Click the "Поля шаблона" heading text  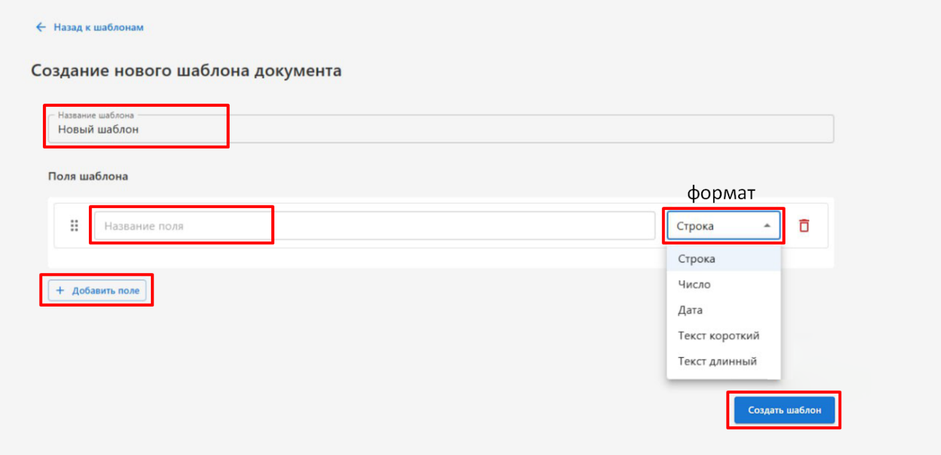coord(88,176)
